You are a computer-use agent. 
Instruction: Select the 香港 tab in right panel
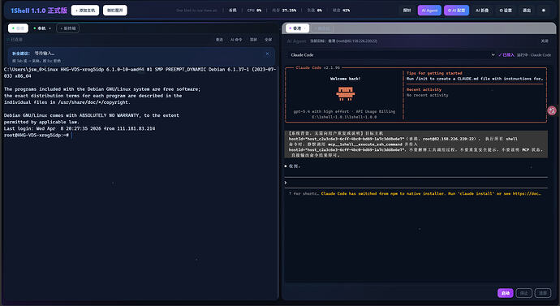(297, 28)
